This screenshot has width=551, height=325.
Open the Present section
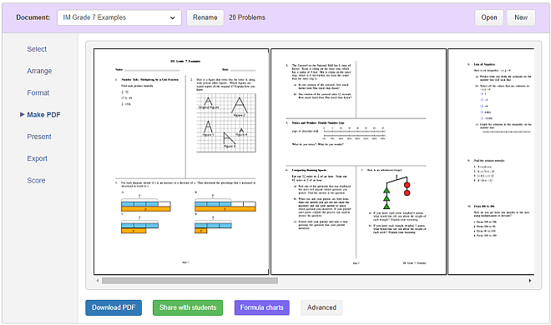click(x=39, y=137)
